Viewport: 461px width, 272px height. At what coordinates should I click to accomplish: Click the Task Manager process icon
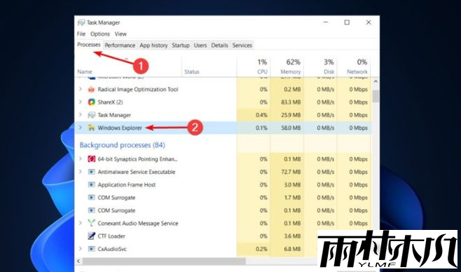tap(92, 115)
